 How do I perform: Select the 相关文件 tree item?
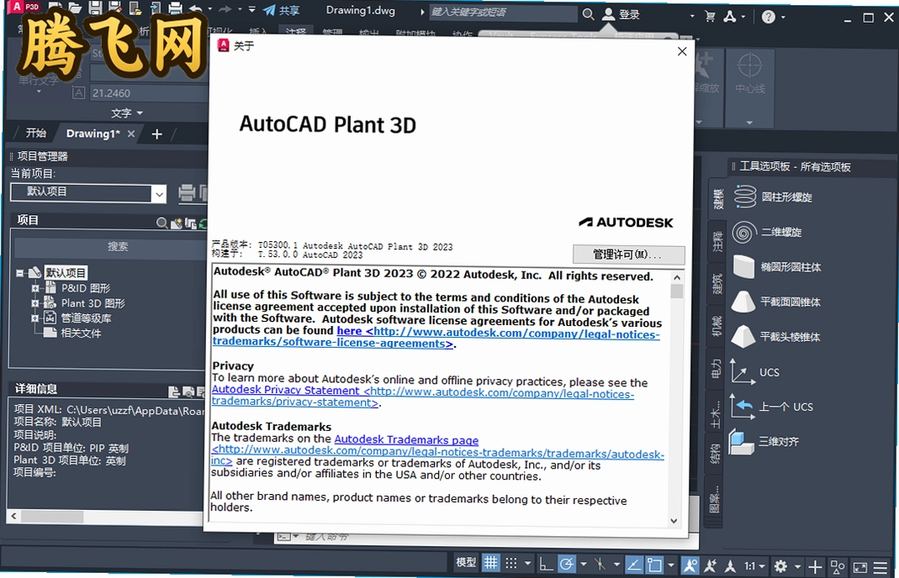[81, 333]
